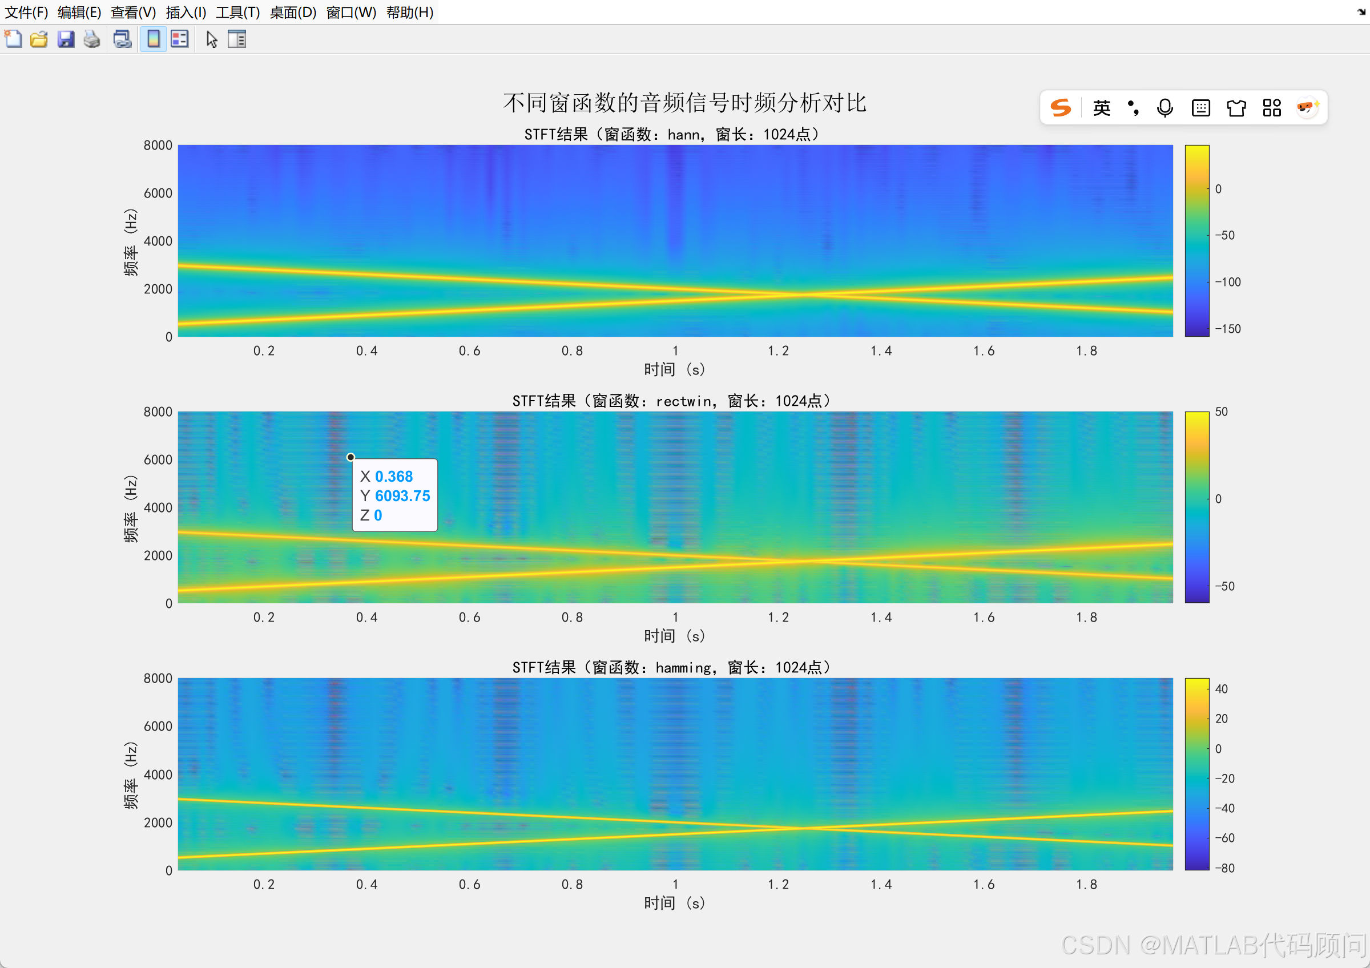
Task: Open Sogou soft keyboard icon
Action: point(1200,108)
